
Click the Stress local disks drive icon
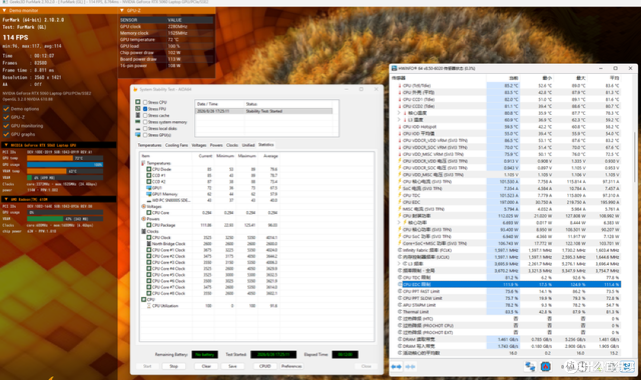[138, 129]
